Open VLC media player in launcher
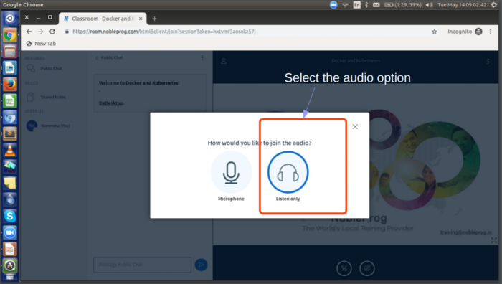This screenshot has height=284, width=502. (10, 150)
